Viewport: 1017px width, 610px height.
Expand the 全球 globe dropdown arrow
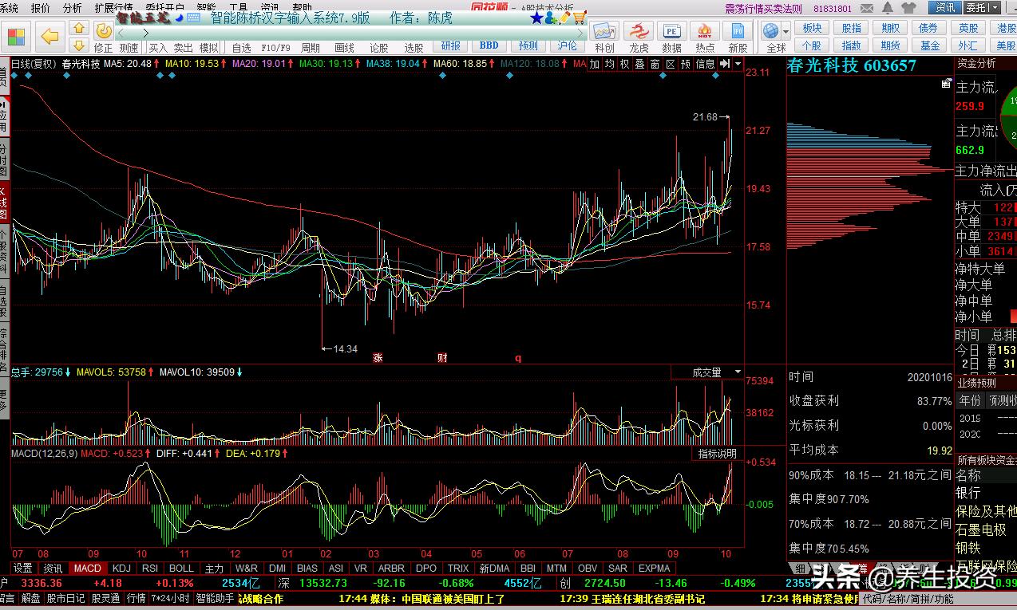[786, 32]
